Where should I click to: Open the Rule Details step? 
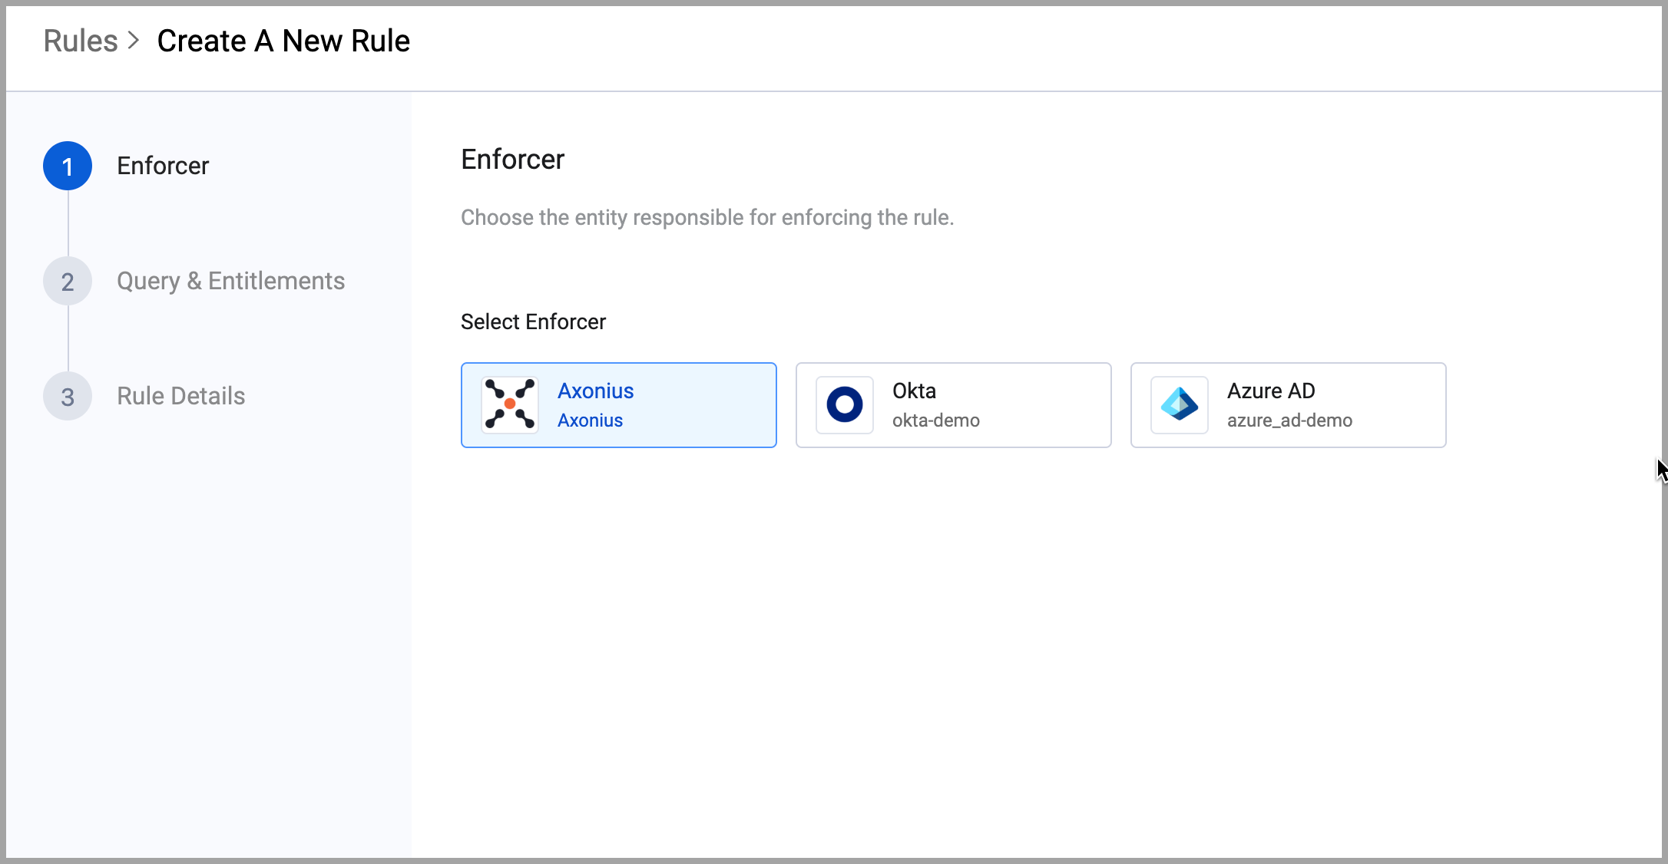coord(180,396)
